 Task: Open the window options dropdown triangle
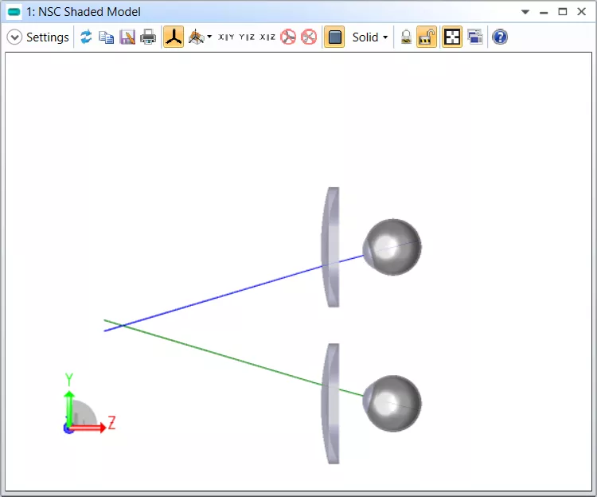coord(525,13)
